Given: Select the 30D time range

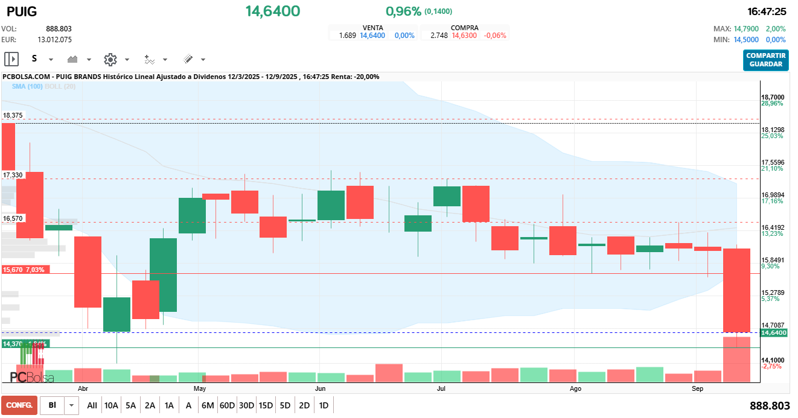Looking at the screenshot, I should (246, 405).
